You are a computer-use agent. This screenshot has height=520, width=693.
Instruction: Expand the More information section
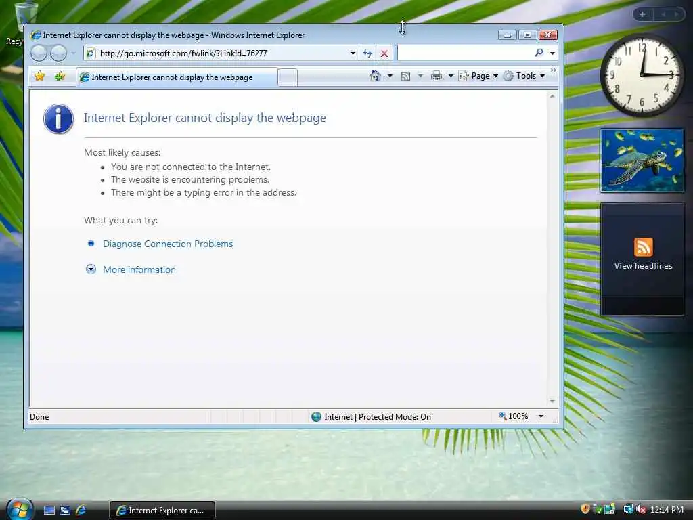point(139,269)
